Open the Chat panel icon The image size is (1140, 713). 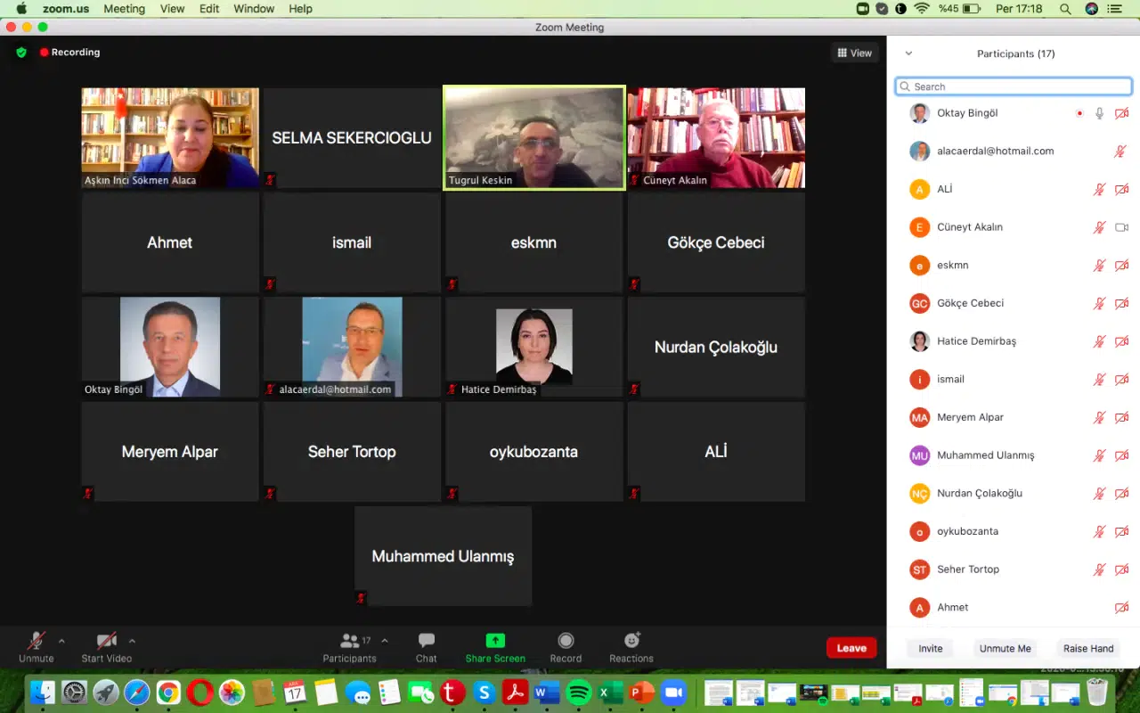pos(426,641)
